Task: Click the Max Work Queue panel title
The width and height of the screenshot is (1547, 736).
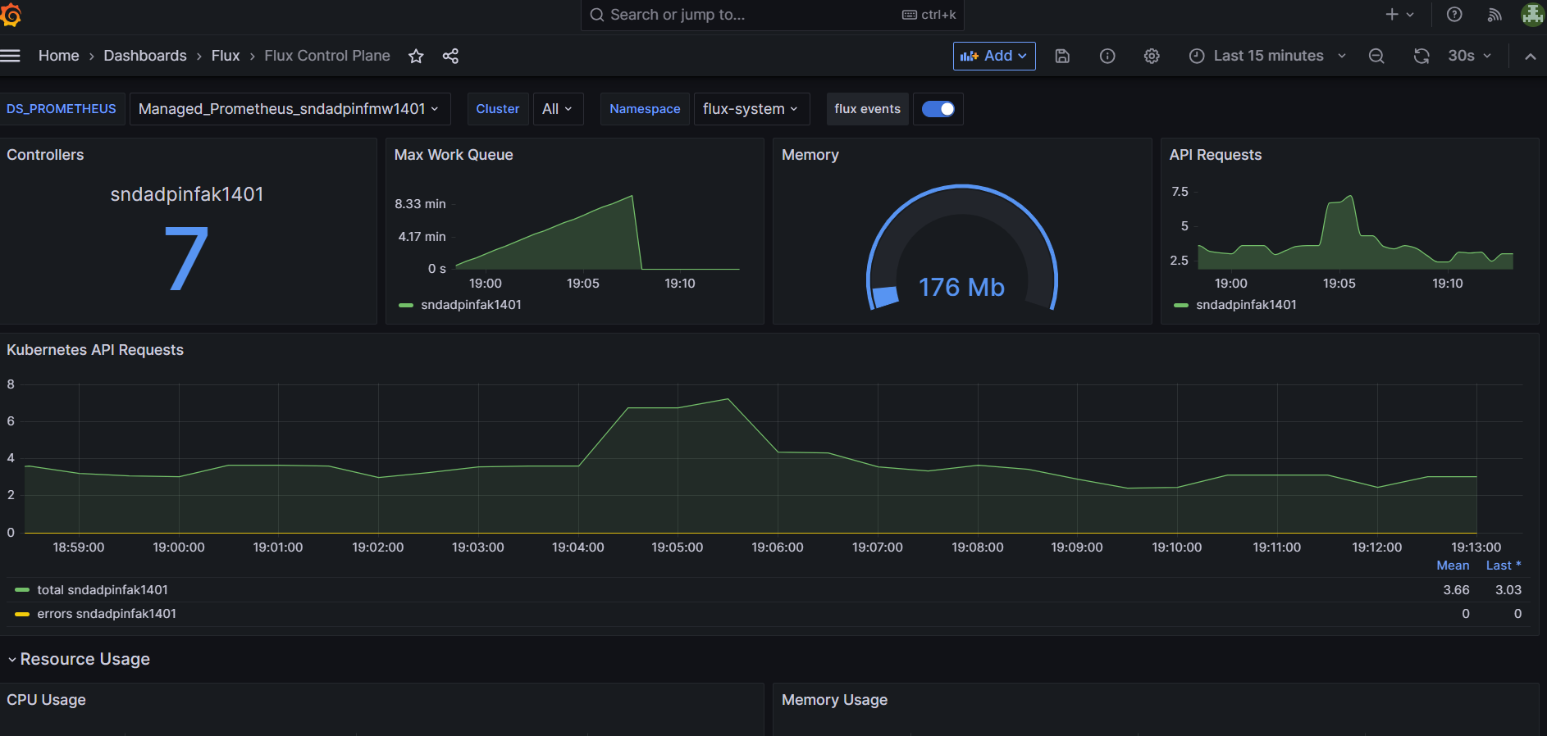Action: tap(454, 155)
